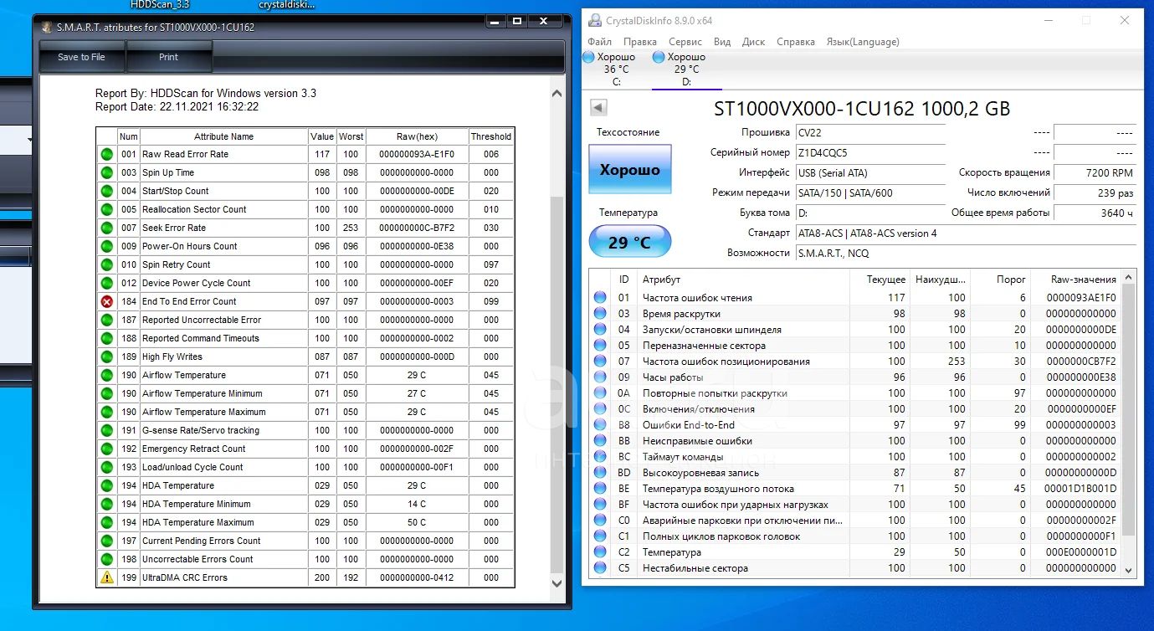
Task: Click the green icon next to Power-On Hours Count
Action: point(107,246)
